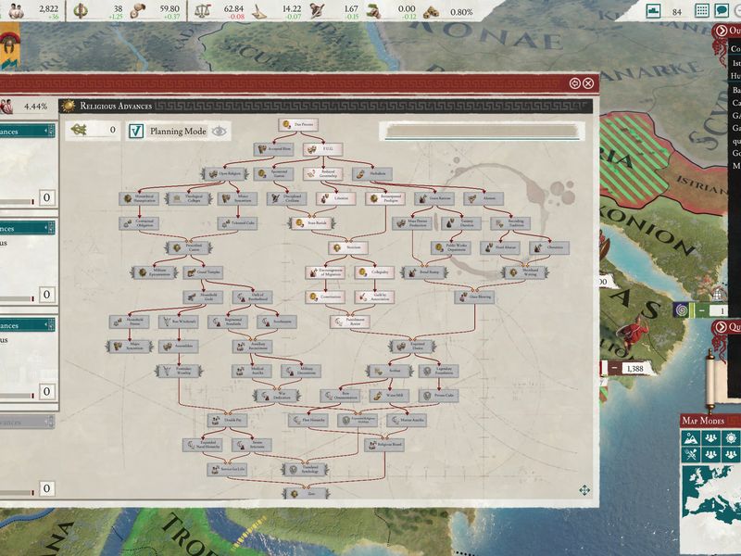This screenshot has height=556, width=741.
Task: Select the Grain Rations advance
Action: [434, 198]
